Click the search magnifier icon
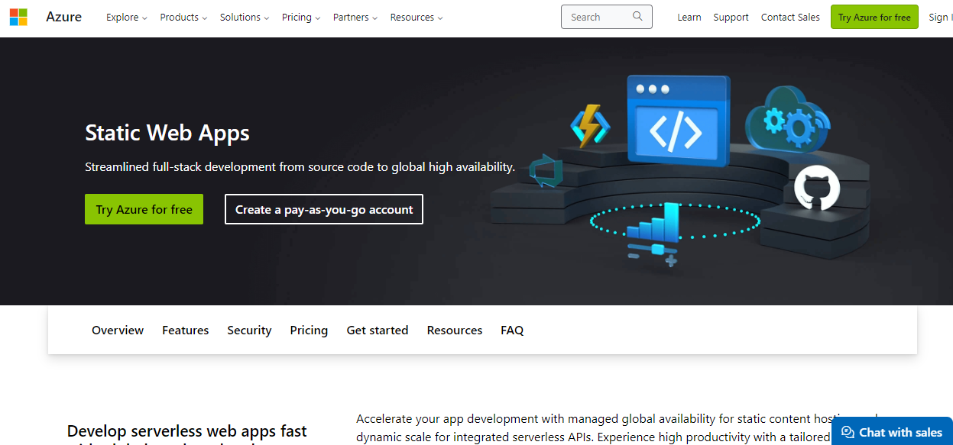953x445 pixels. pos(638,17)
